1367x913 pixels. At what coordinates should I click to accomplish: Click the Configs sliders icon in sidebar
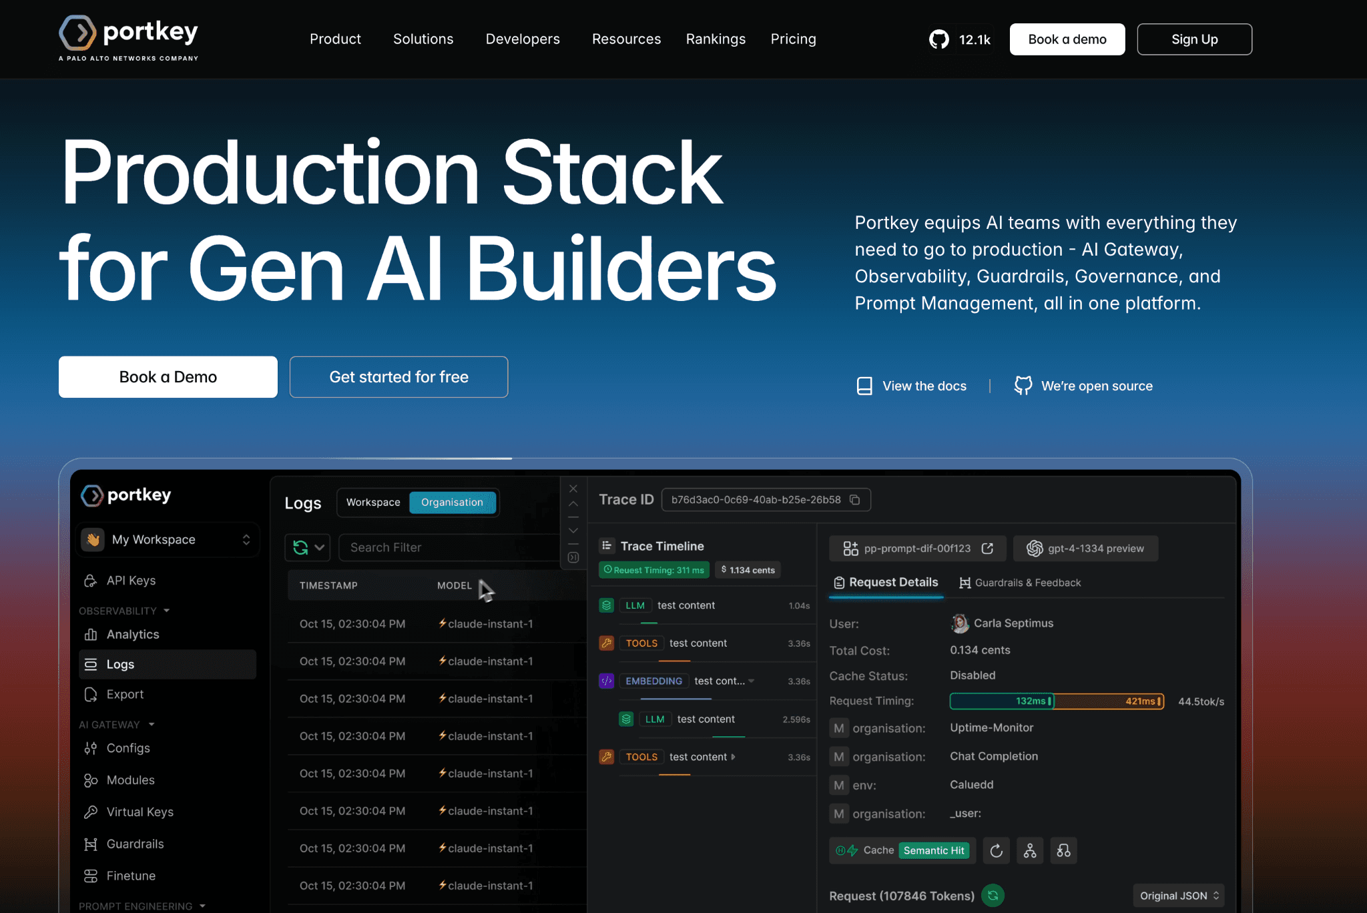click(x=91, y=748)
